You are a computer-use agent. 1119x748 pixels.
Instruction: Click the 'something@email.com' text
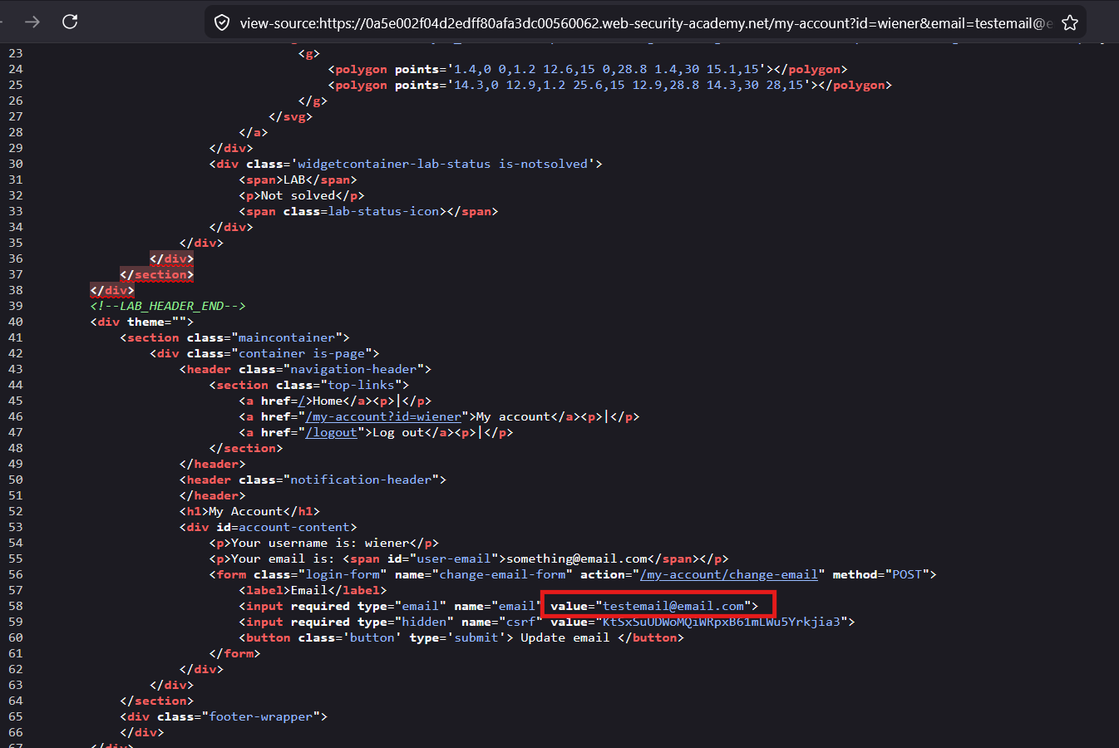[x=577, y=559]
